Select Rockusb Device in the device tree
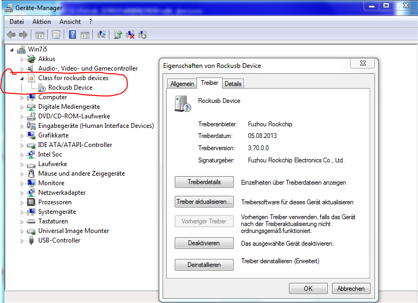The height and width of the screenshot is (303, 418). click(x=70, y=88)
